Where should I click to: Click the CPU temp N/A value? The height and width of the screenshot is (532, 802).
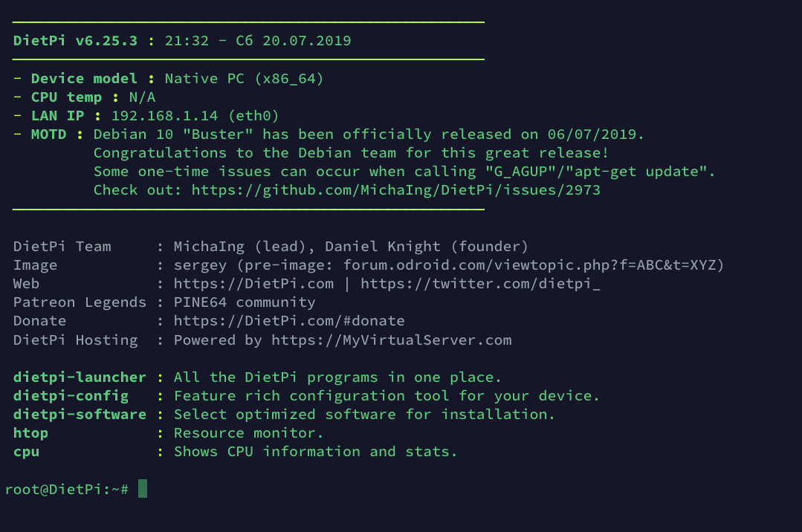pyautogui.click(x=142, y=97)
